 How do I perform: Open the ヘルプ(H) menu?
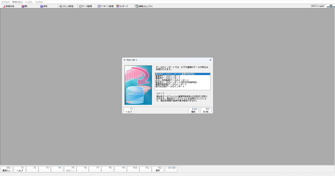pos(39,2)
